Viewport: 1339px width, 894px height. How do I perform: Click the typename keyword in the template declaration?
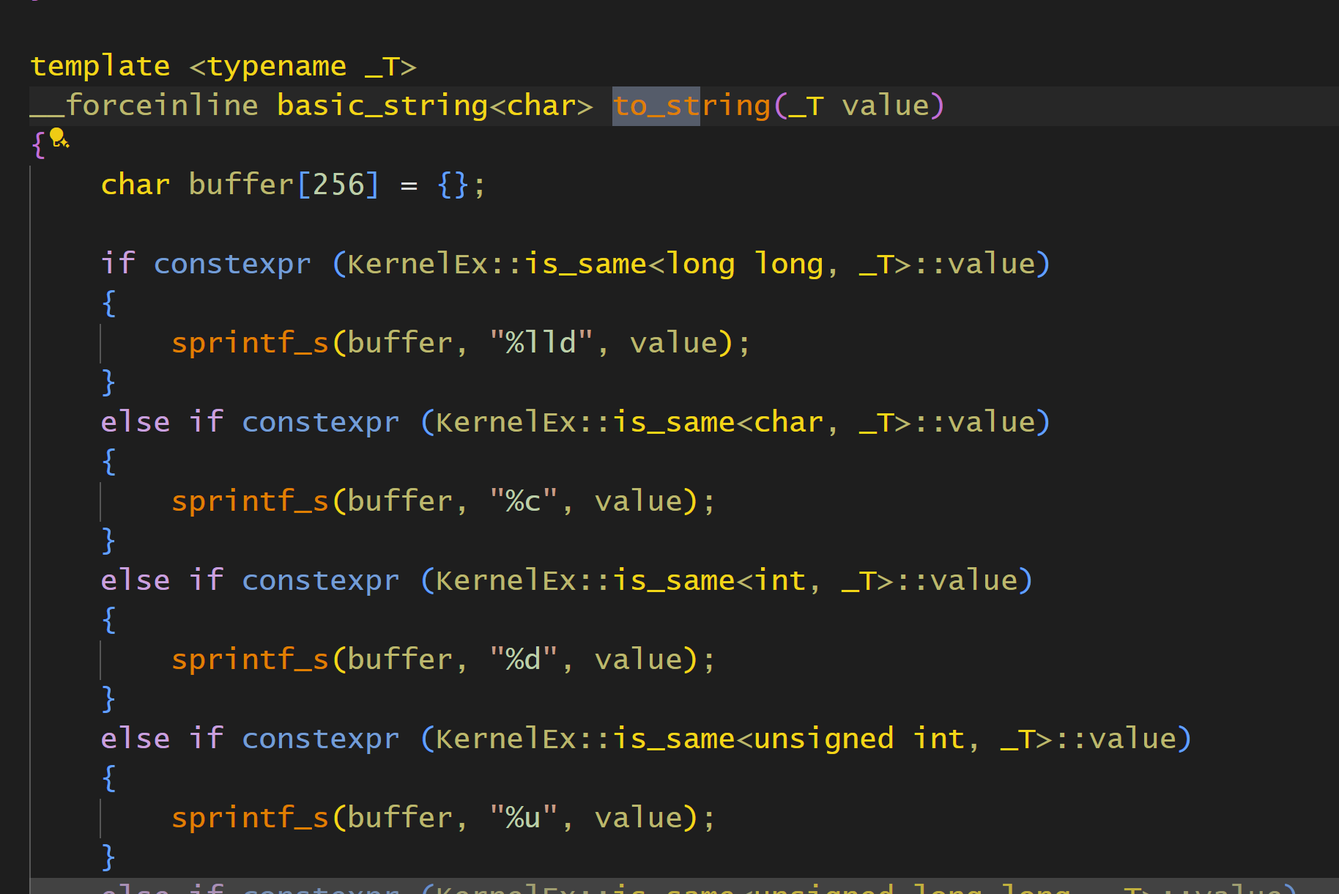[x=277, y=67]
